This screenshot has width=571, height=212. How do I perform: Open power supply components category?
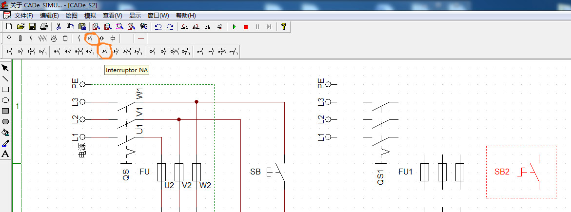point(9,38)
